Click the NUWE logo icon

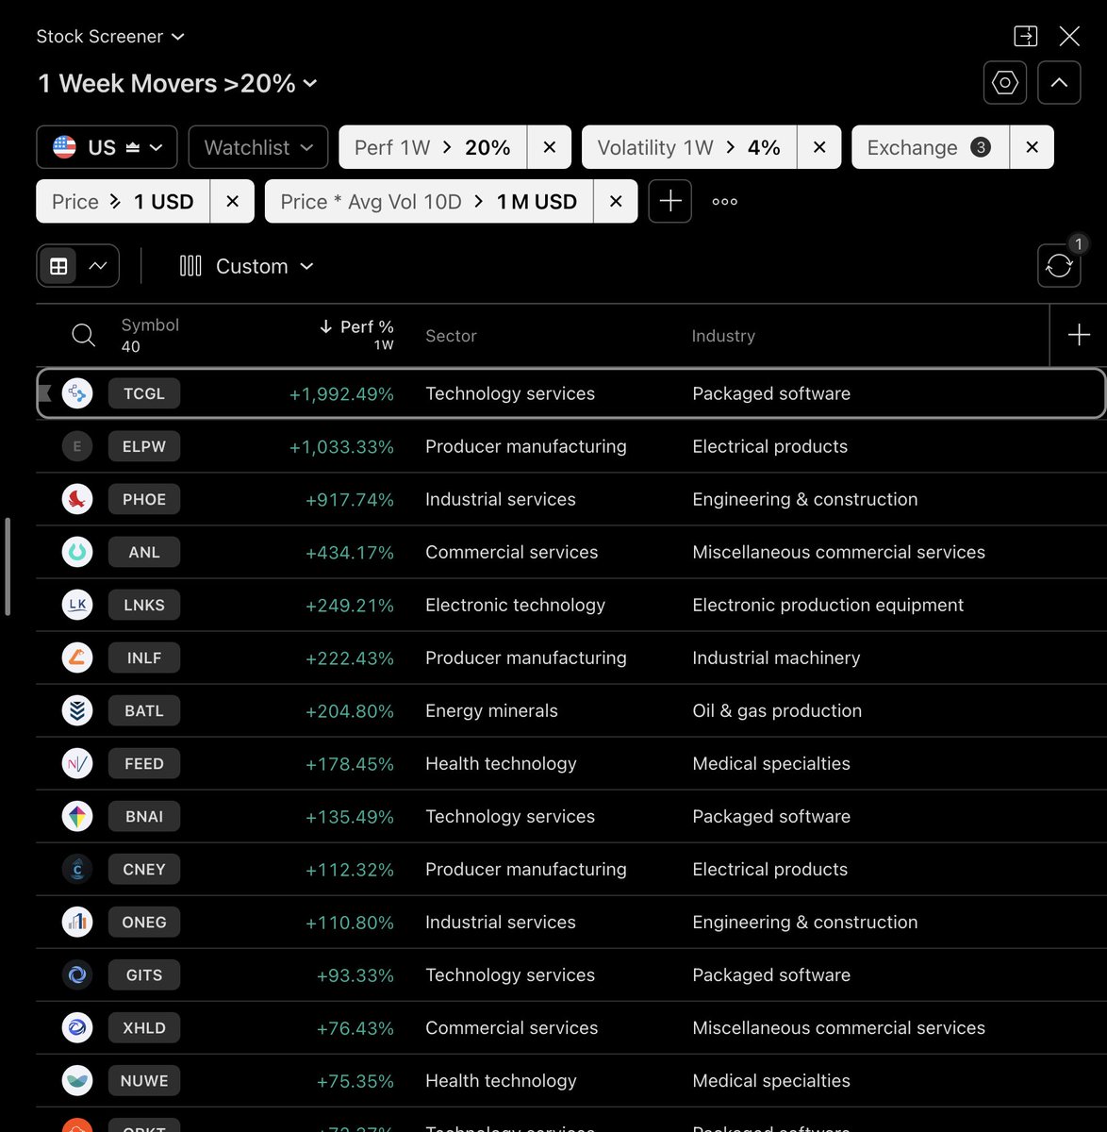77,1080
